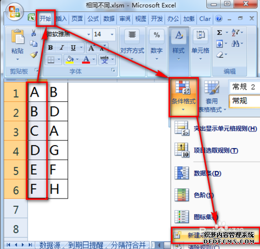Viewport: 260px width, 249px height.
Task: Click the AutoSum sigma icon
Action: (x=219, y=33)
